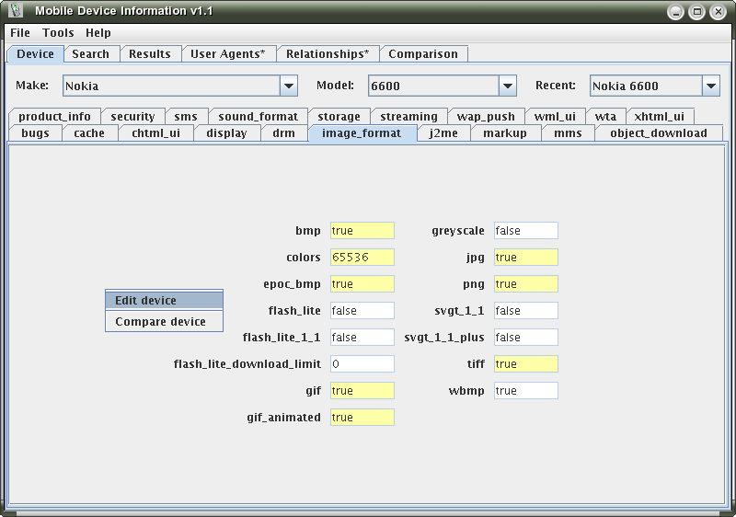Open the product_info capability tab

pyautogui.click(x=54, y=117)
